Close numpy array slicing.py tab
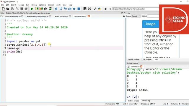Screen dimensions: 189x106 click(x=22, y=16)
